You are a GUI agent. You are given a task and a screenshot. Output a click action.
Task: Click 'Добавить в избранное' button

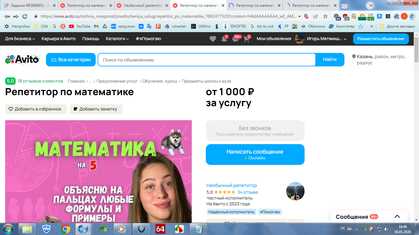(36, 109)
